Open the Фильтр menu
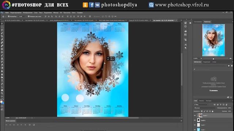This screenshot has width=234, height=131. (x=56, y=13)
